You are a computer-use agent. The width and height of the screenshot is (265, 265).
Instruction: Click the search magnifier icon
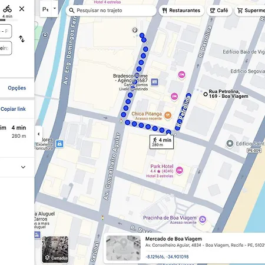pos(72,11)
